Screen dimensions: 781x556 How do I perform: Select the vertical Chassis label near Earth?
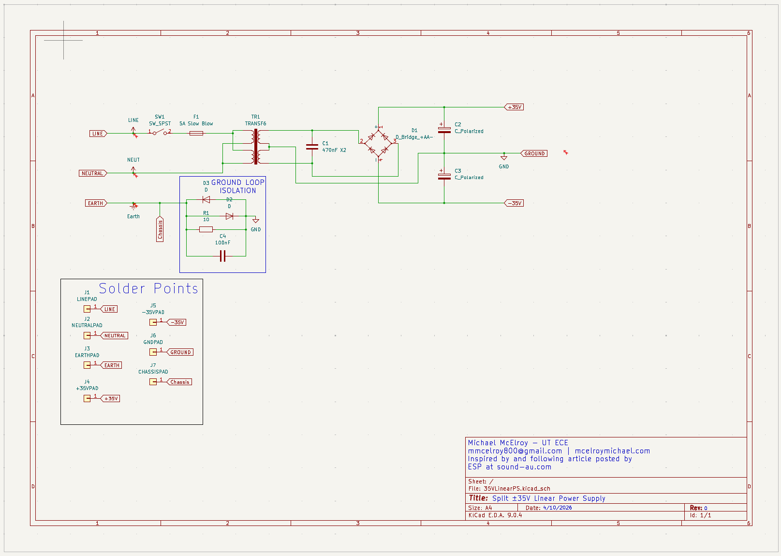pos(160,228)
